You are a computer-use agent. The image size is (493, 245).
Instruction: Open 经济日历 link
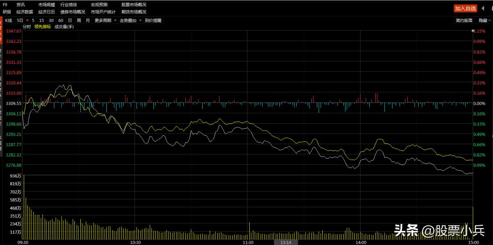click(x=47, y=12)
